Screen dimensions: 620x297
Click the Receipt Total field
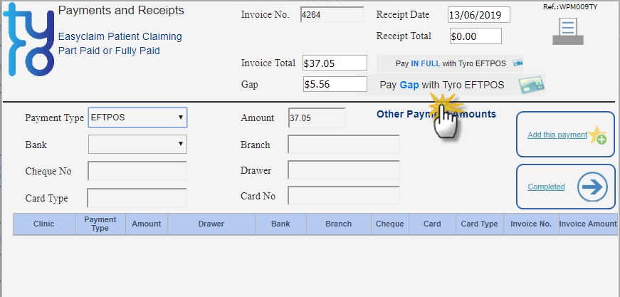475,36
